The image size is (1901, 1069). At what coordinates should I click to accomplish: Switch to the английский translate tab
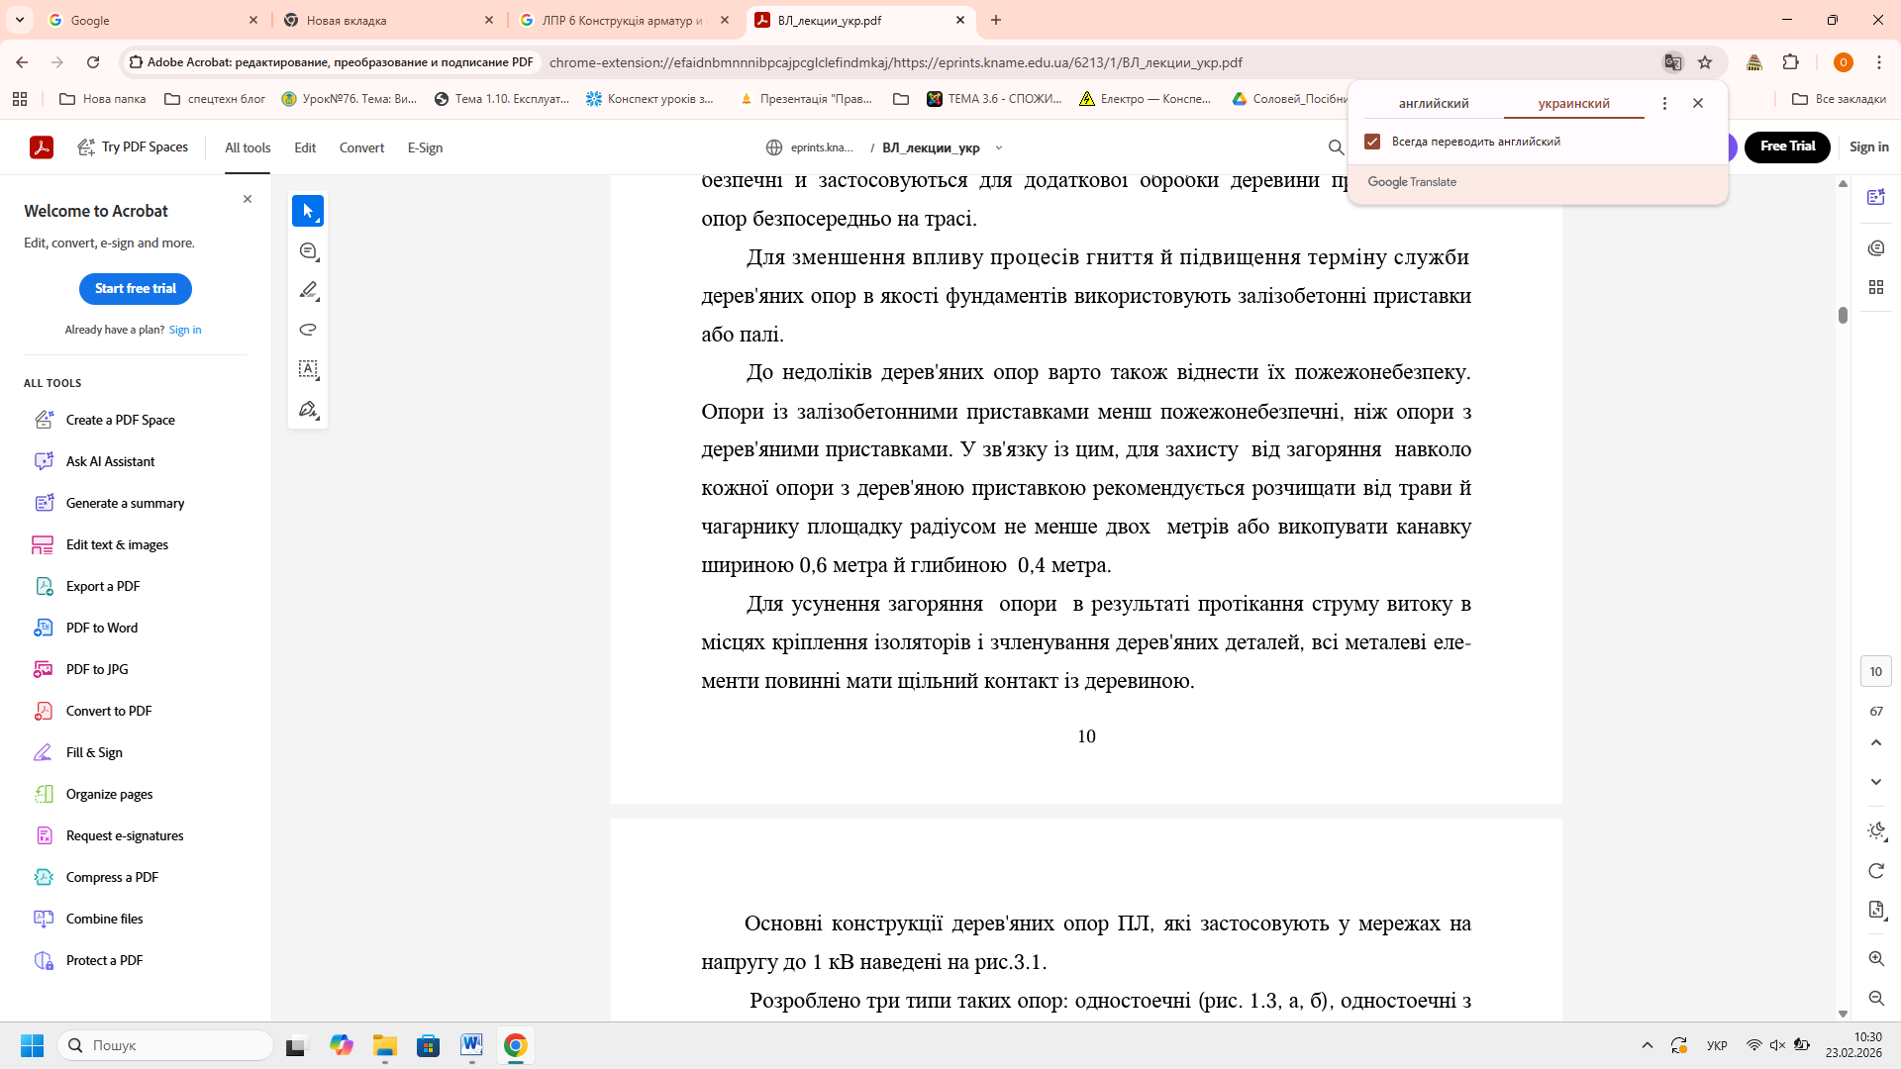(x=1434, y=103)
